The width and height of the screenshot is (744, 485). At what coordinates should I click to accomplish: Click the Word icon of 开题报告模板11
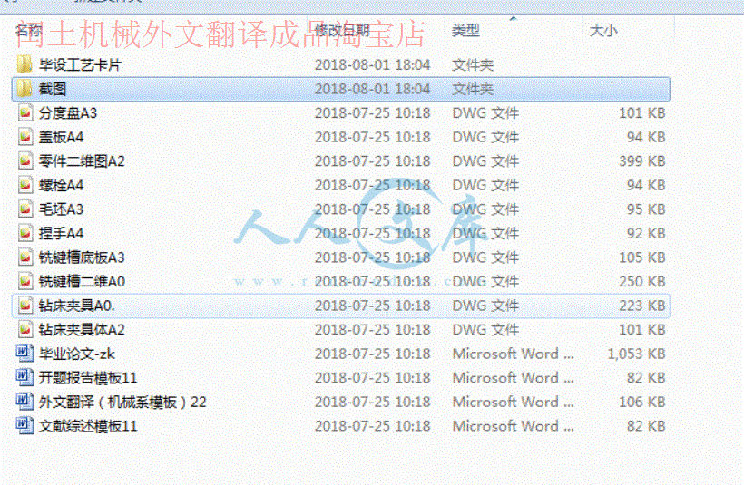24,378
